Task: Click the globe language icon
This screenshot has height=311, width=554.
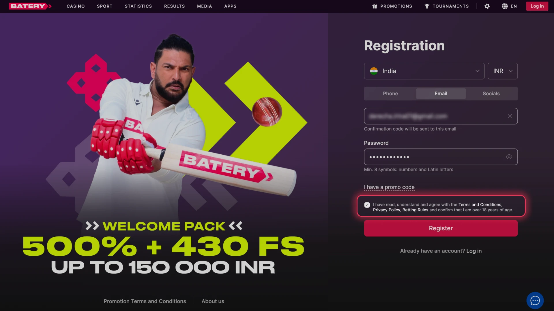Action: pos(505,6)
